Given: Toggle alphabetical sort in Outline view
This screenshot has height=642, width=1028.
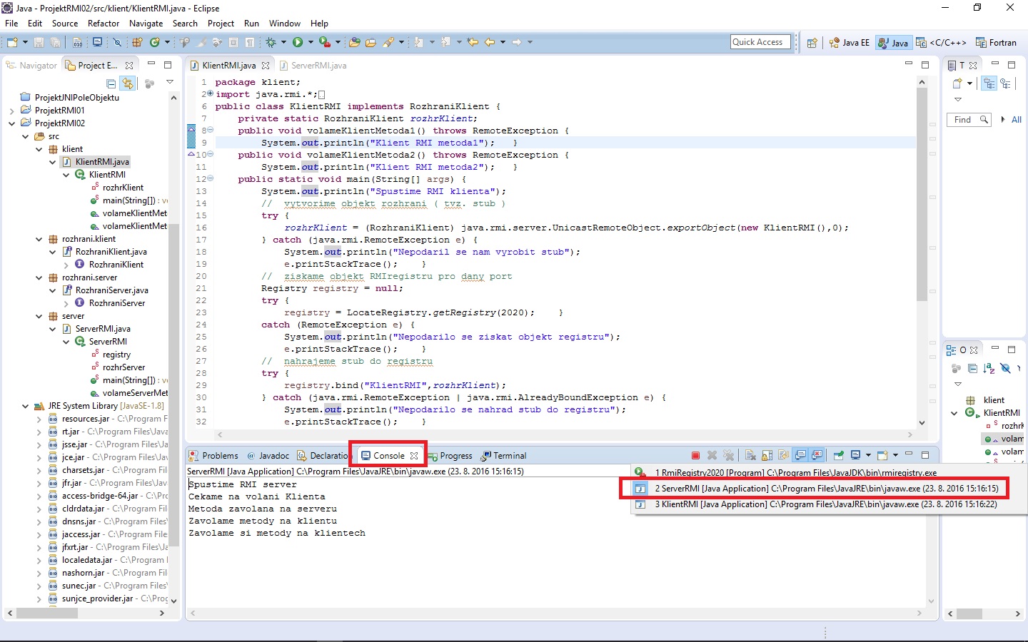Looking at the screenshot, I should pos(989,368).
